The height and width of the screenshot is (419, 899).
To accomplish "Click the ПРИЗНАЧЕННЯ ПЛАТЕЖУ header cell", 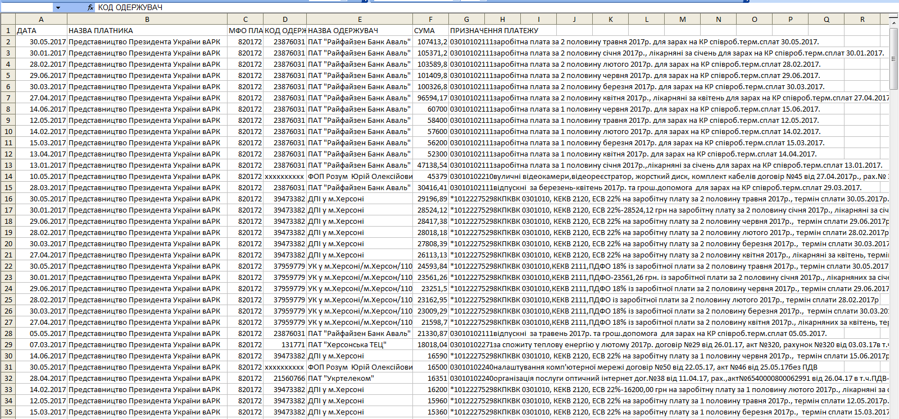I will tap(494, 30).
